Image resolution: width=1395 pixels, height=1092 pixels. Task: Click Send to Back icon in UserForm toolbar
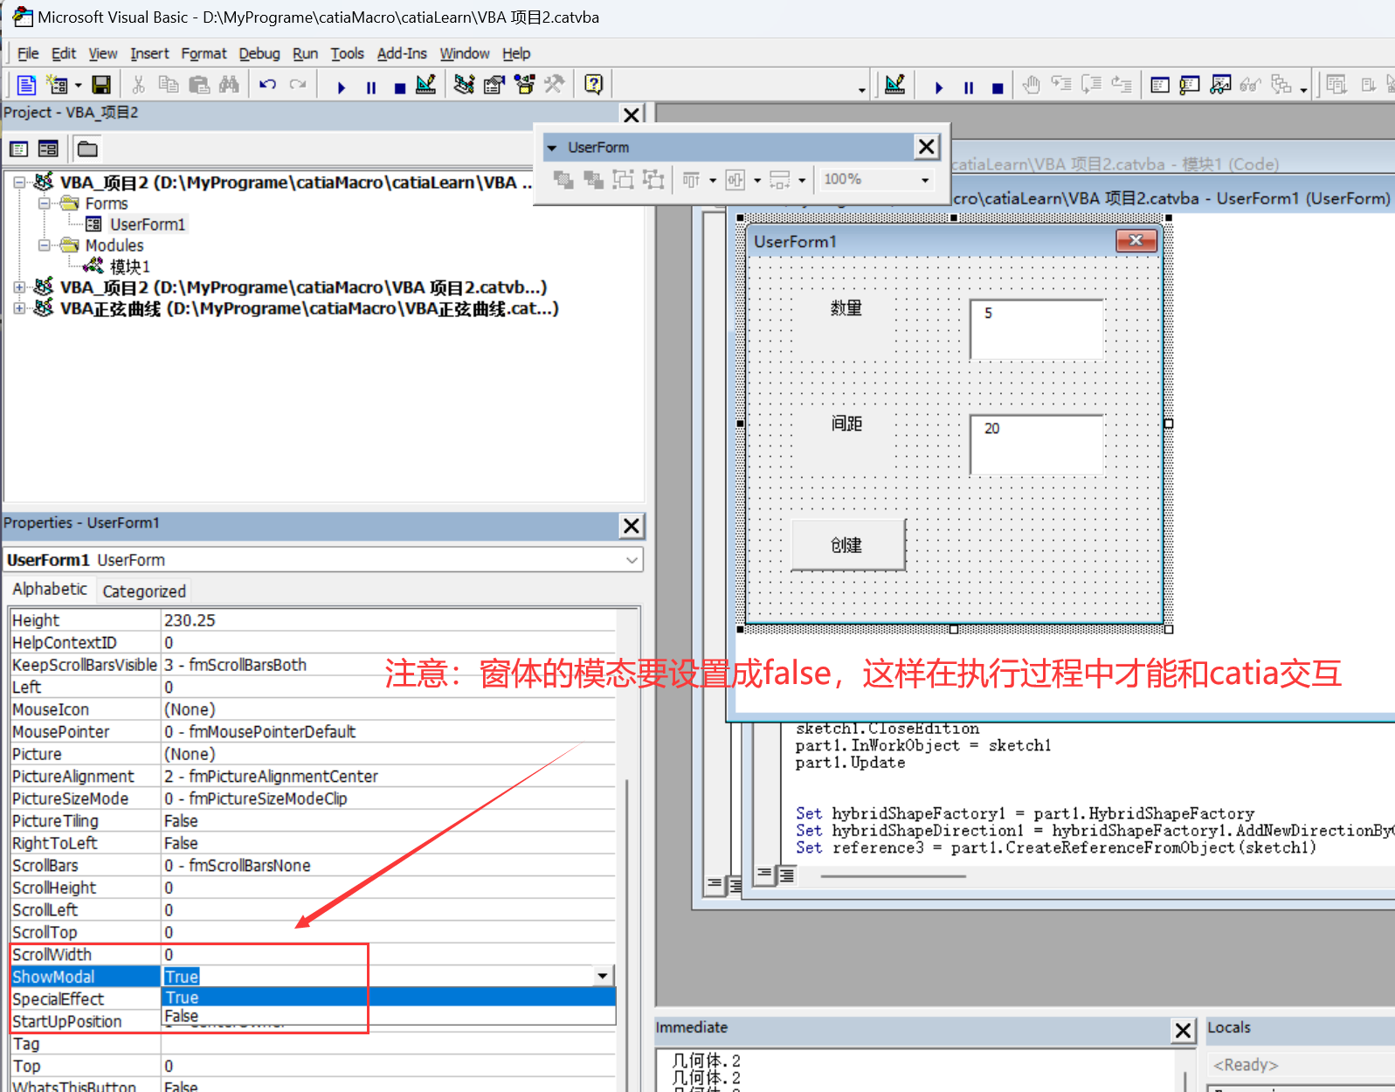click(594, 180)
